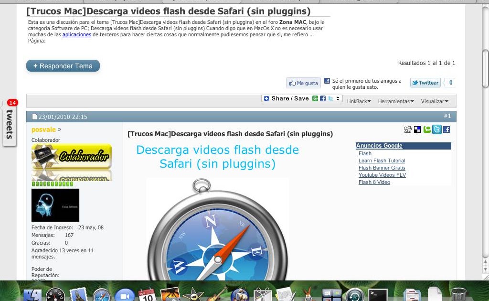Click the page vertical scrollbar thumb
The width and height of the screenshot is (489, 301).
pos(485,69)
